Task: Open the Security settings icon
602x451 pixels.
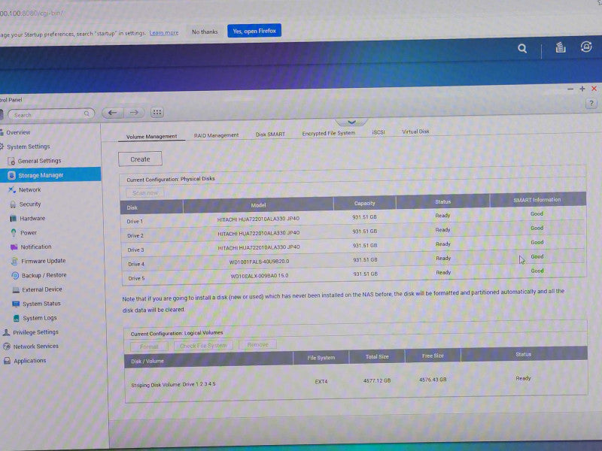Action: pyautogui.click(x=13, y=204)
